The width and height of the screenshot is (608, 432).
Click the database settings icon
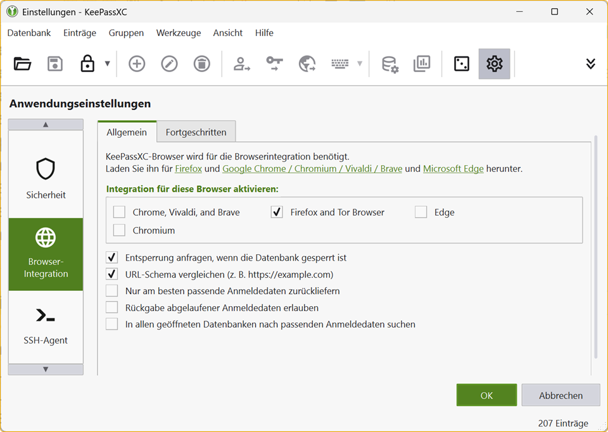pyautogui.click(x=389, y=63)
